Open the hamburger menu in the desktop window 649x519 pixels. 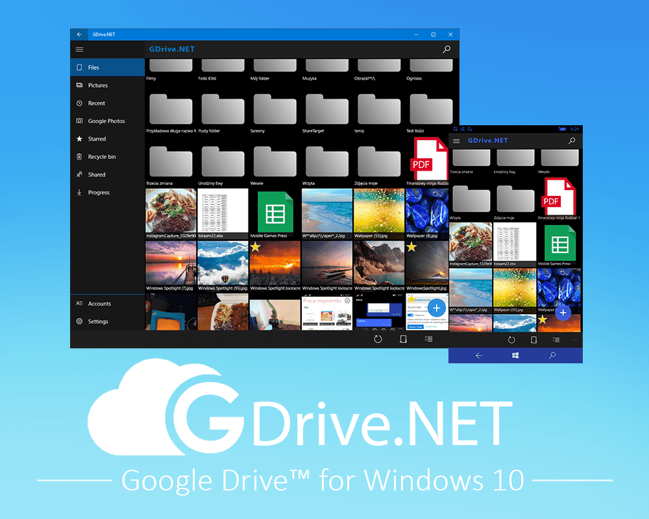click(x=79, y=49)
